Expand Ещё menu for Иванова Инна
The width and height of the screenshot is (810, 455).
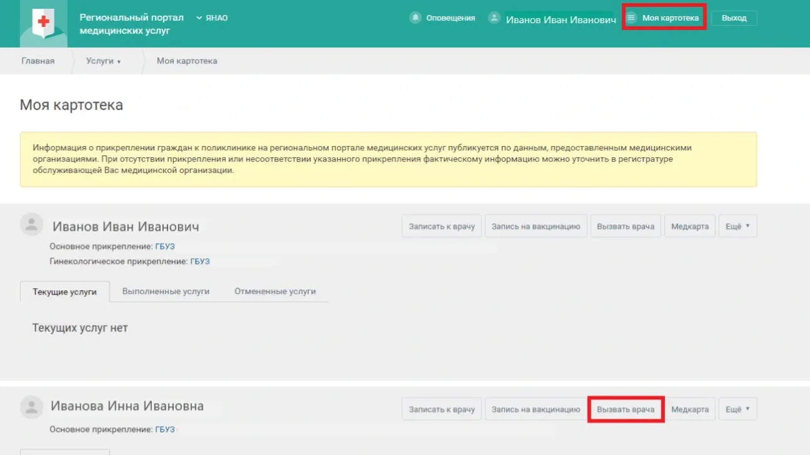coord(737,409)
